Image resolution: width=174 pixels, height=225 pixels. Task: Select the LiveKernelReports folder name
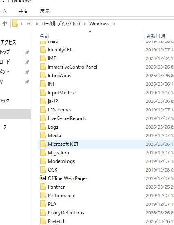(67, 118)
